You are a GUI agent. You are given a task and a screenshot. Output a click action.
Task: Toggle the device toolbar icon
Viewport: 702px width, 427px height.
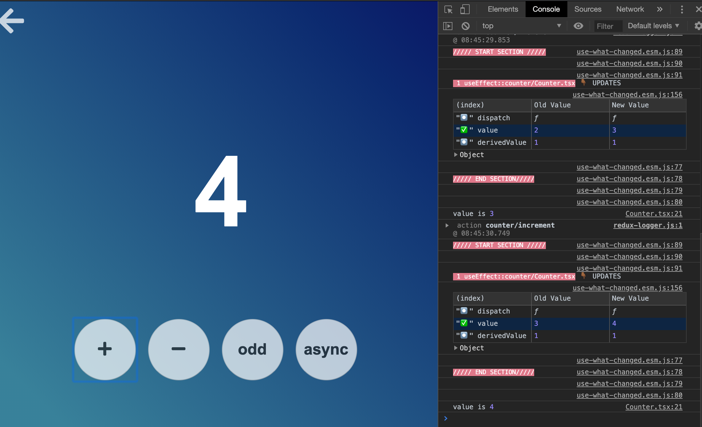point(465,10)
